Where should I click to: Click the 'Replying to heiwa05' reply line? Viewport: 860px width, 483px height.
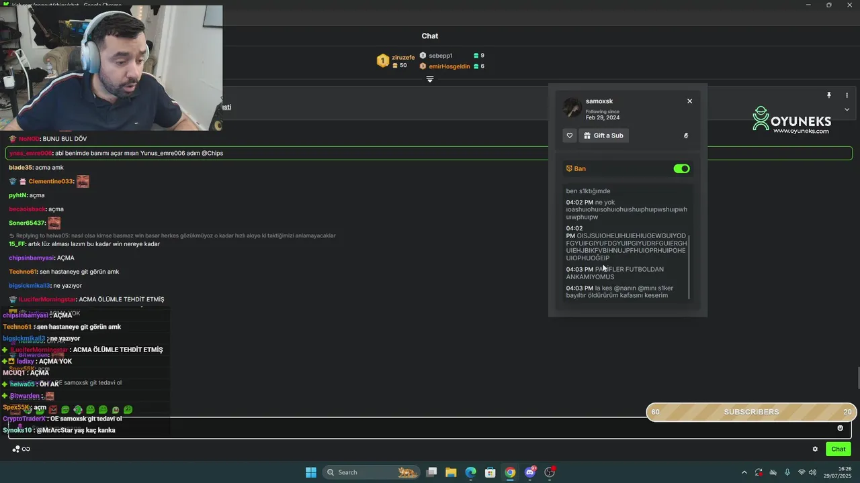(172, 235)
